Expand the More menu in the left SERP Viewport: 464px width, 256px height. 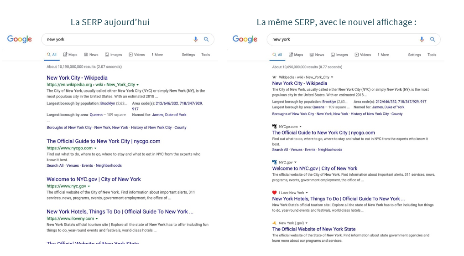(x=157, y=55)
